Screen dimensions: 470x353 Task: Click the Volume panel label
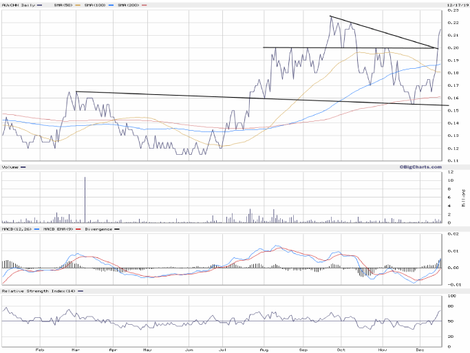11,167
